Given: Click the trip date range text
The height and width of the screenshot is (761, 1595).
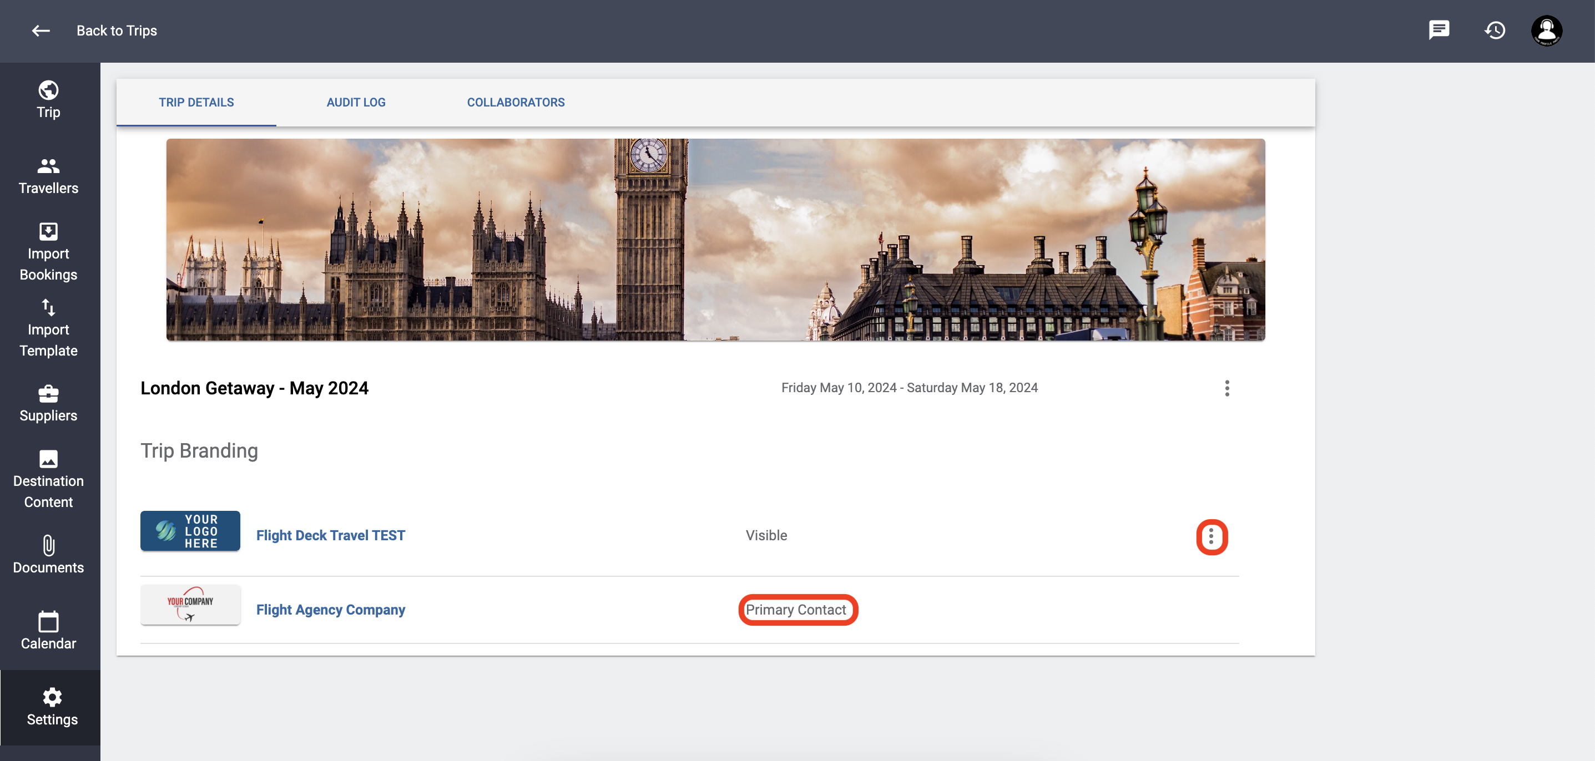Looking at the screenshot, I should 910,388.
